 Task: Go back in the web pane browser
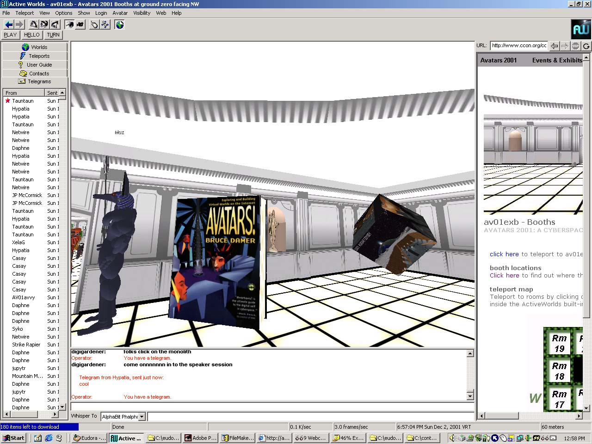(x=554, y=46)
